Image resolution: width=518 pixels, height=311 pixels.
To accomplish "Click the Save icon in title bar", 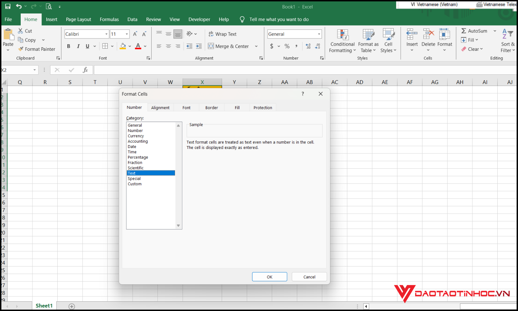I will 8,7.
